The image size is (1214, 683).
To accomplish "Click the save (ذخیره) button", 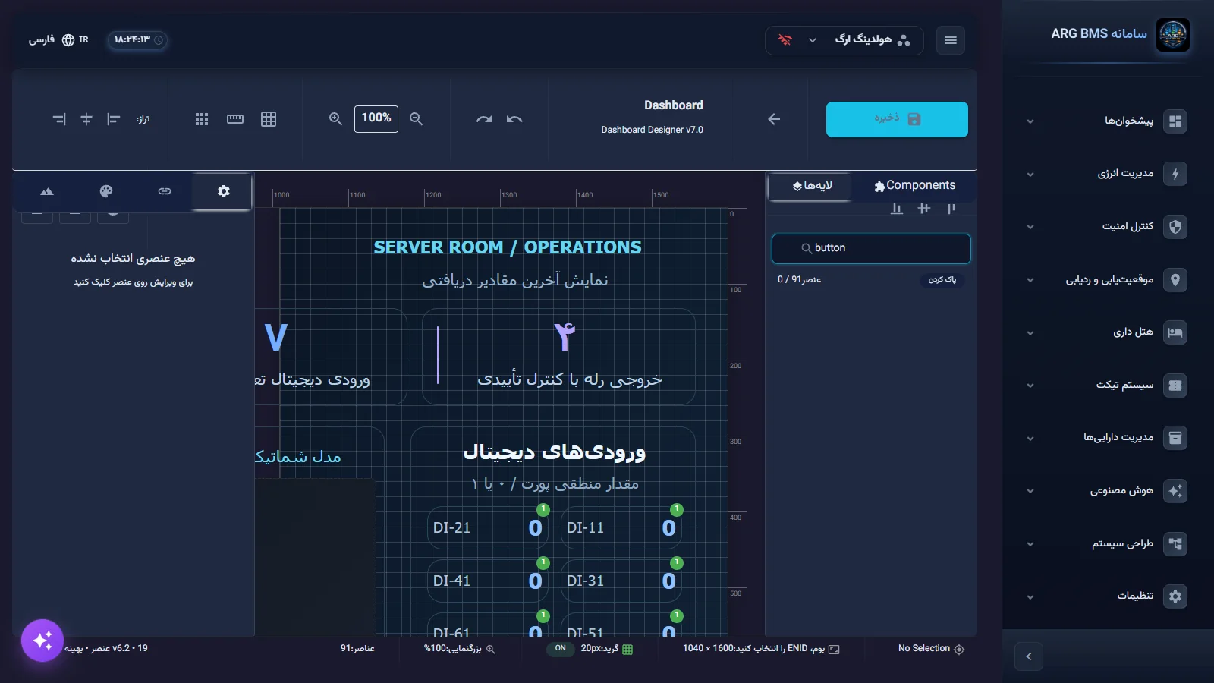I will (897, 119).
